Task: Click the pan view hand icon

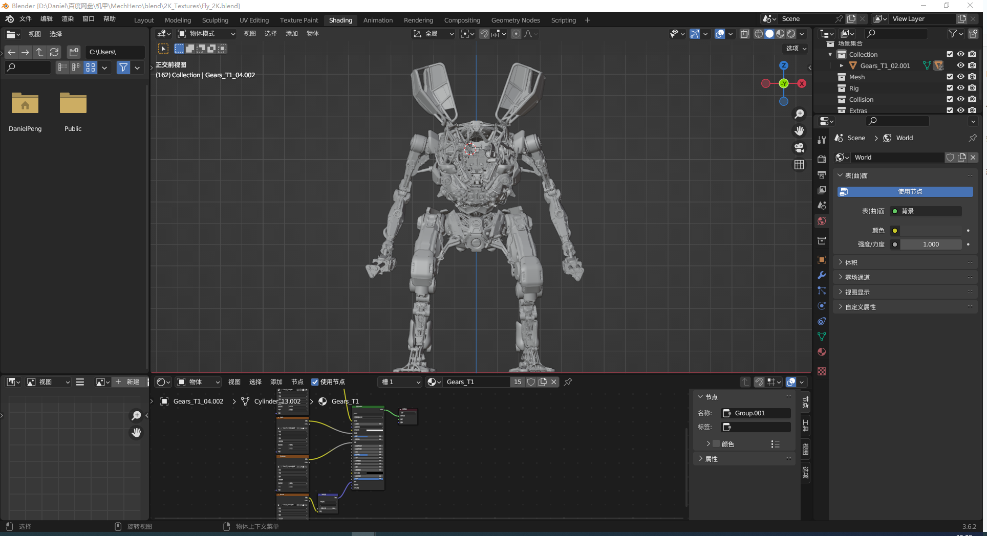Action: pyautogui.click(x=799, y=131)
